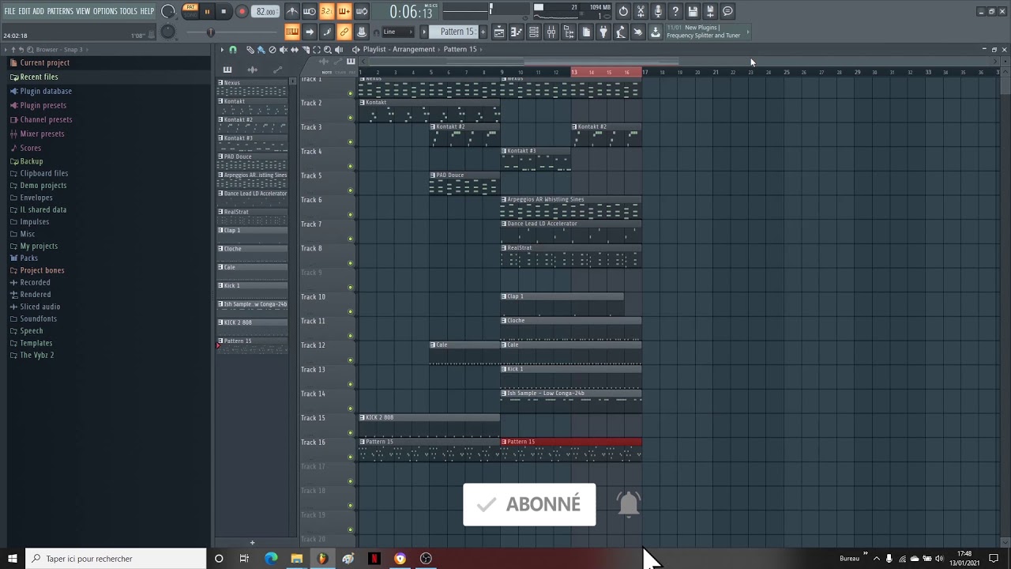Viewport: 1011px width, 569px height.
Task: Mute Track 3 with its green dot
Action: click(x=351, y=142)
